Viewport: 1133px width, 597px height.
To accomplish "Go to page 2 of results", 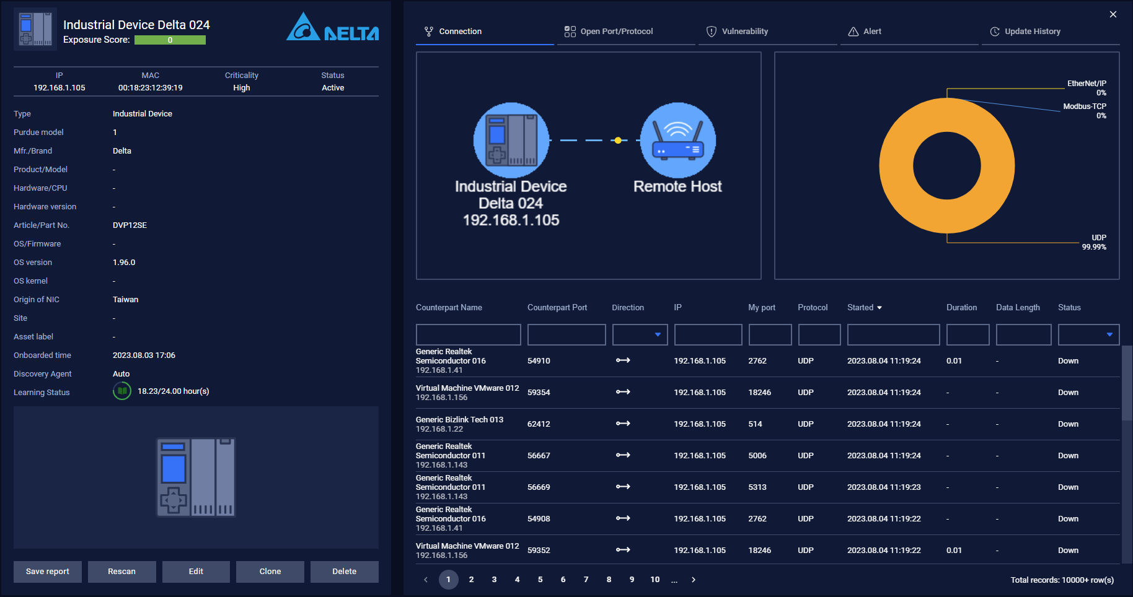I will point(472,580).
